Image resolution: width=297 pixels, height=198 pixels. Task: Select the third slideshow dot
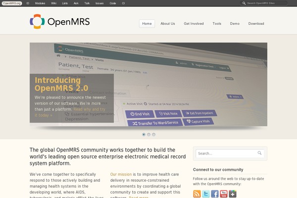point(153,135)
